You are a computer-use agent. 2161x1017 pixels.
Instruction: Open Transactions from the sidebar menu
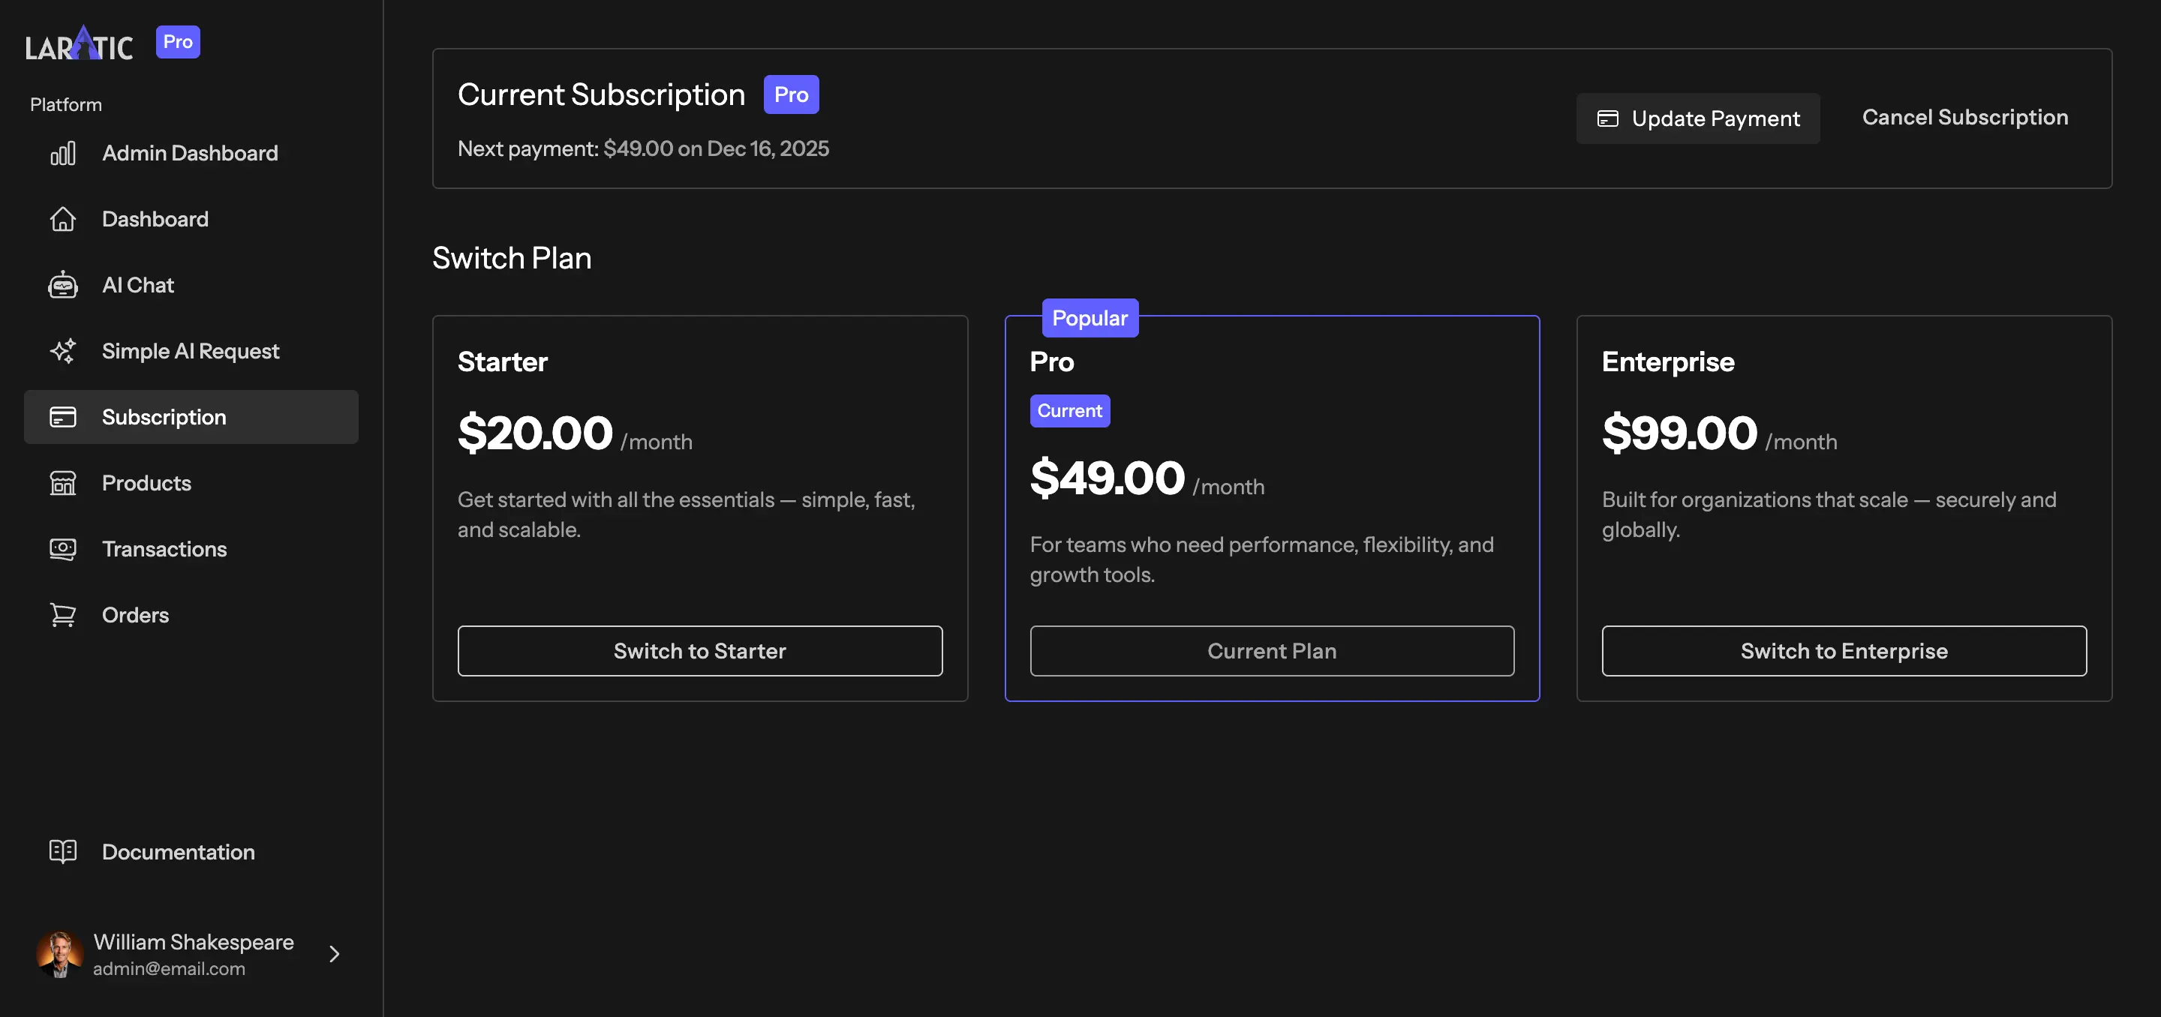click(164, 548)
